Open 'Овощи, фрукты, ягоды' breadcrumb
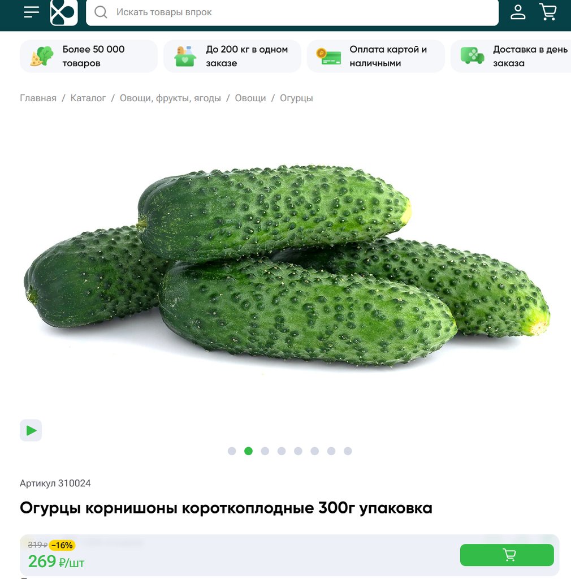The image size is (571, 579). pyautogui.click(x=170, y=98)
